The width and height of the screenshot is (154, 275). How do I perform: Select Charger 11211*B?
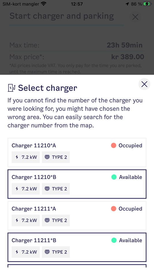tap(77, 247)
